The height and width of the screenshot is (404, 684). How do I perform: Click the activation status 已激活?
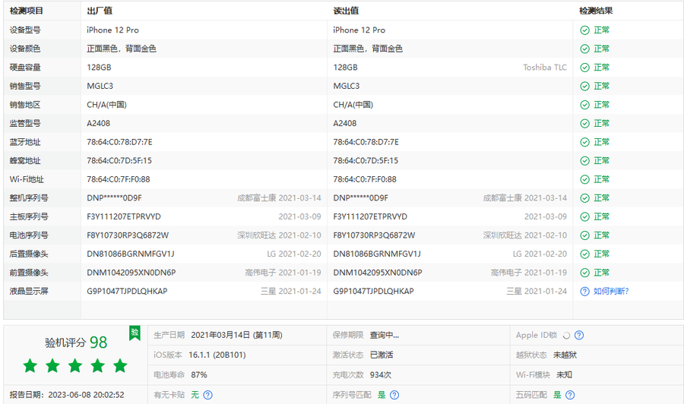382,355
